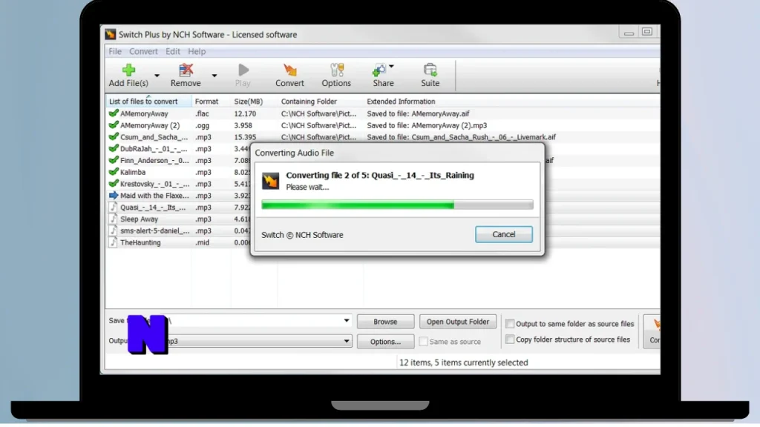The height and width of the screenshot is (427, 760).
Task: Enable Output to same folder as source files
Action: point(509,324)
